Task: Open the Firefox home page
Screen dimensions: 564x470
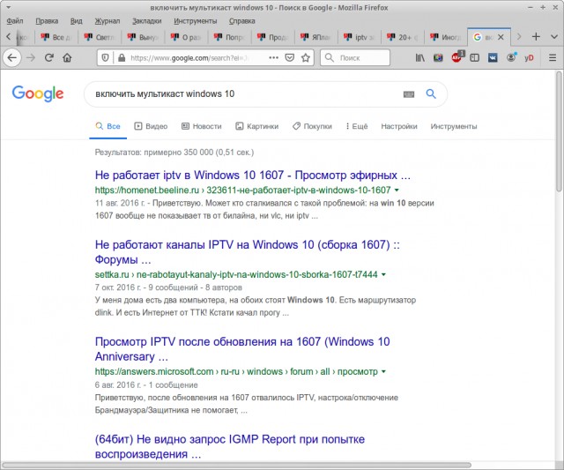Action: [67, 57]
